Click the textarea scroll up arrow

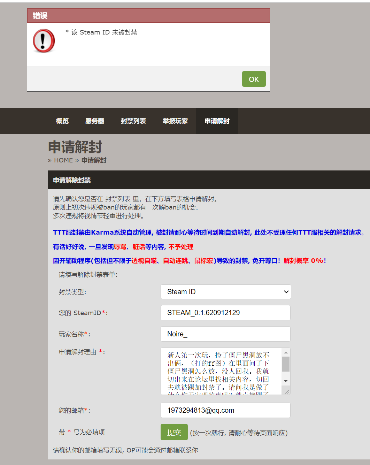click(x=286, y=352)
